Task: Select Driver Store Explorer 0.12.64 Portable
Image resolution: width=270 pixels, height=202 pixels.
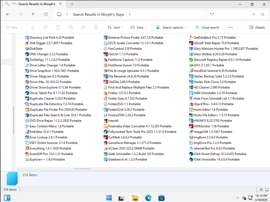Action: tap(53, 87)
